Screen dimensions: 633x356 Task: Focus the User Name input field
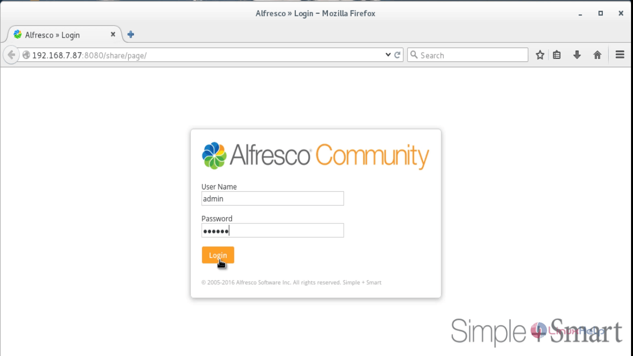coord(272,199)
